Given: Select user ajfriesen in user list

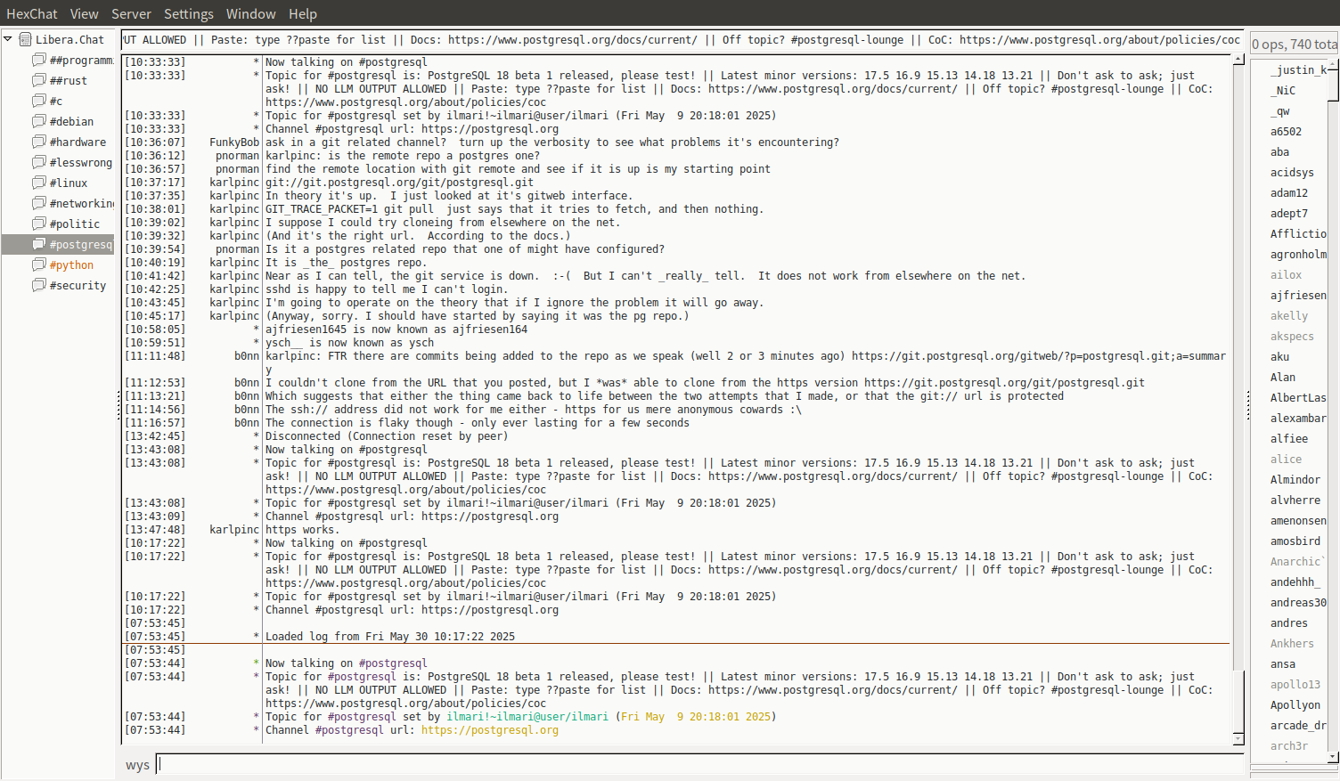Looking at the screenshot, I should [x=1298, y=295].
